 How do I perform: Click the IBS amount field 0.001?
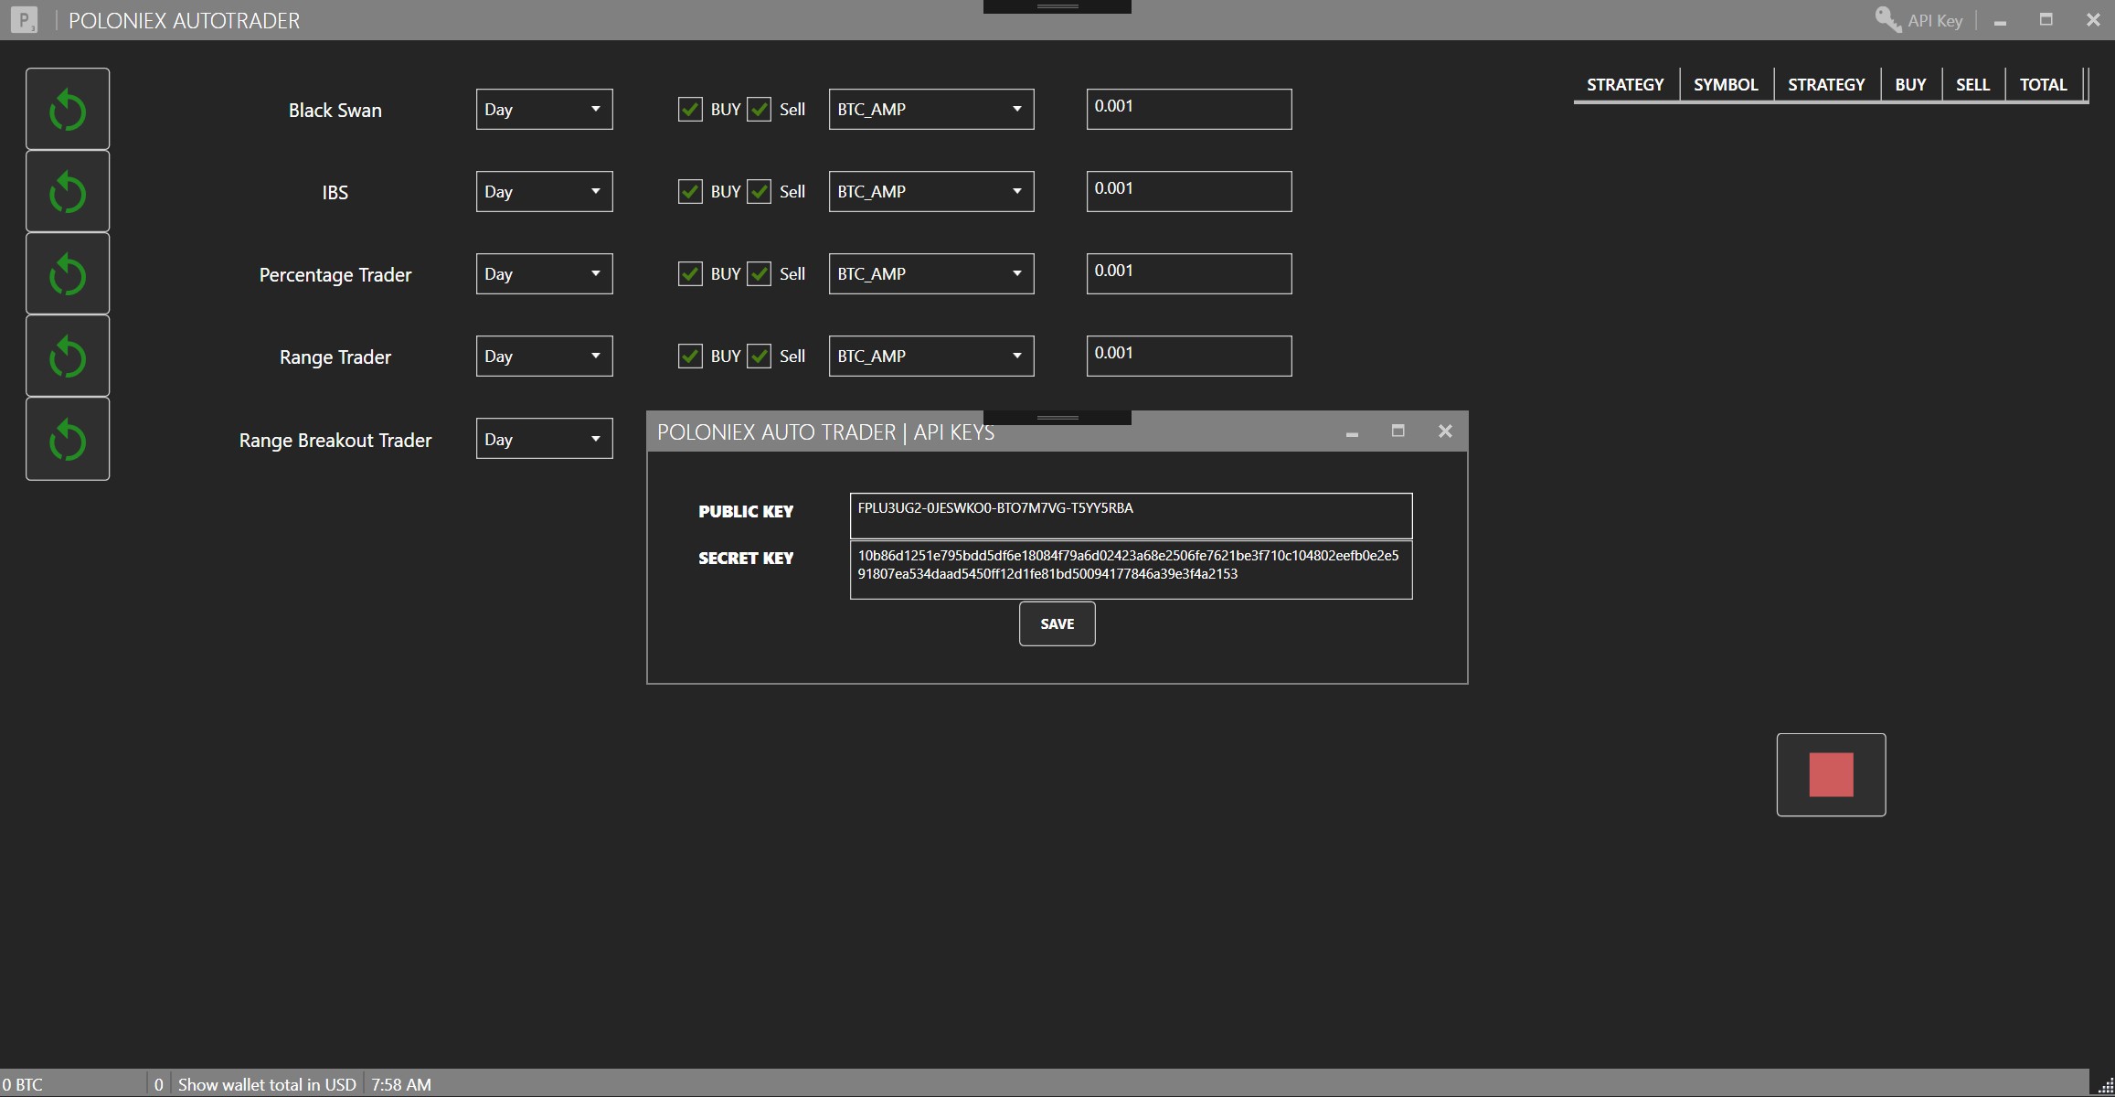coord(1189,191)
